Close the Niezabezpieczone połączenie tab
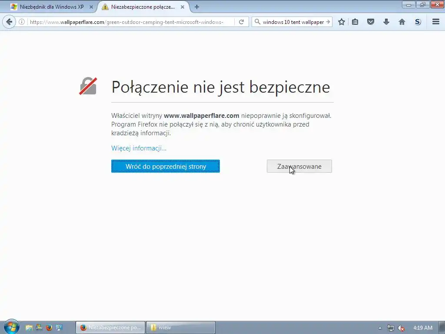445x334 pixels. (183, 7)
